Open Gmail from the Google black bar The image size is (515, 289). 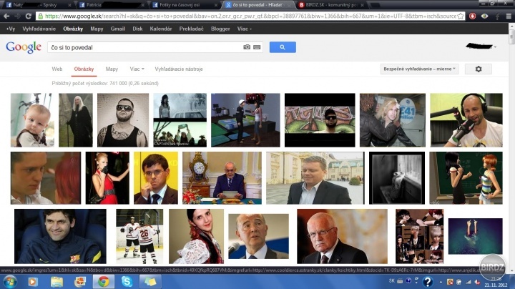coord(117,29)
